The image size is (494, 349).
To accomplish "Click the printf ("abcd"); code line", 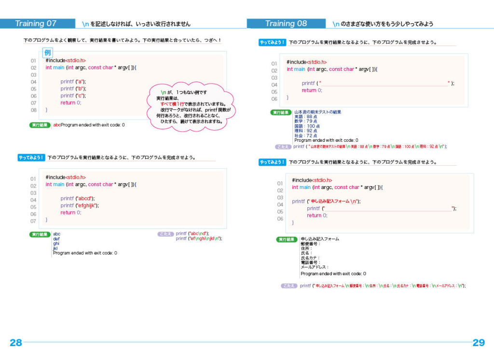I will 78,199.
